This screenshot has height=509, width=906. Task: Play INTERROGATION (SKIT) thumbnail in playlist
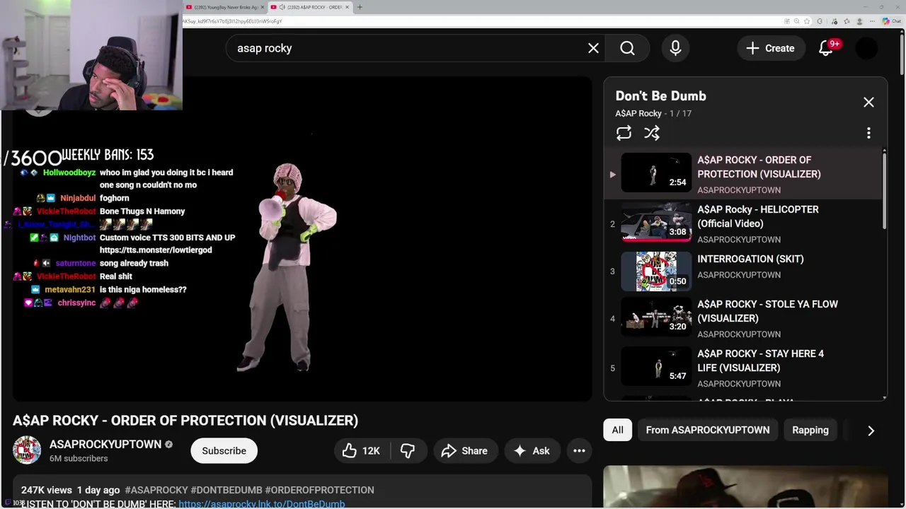point(656,271)
